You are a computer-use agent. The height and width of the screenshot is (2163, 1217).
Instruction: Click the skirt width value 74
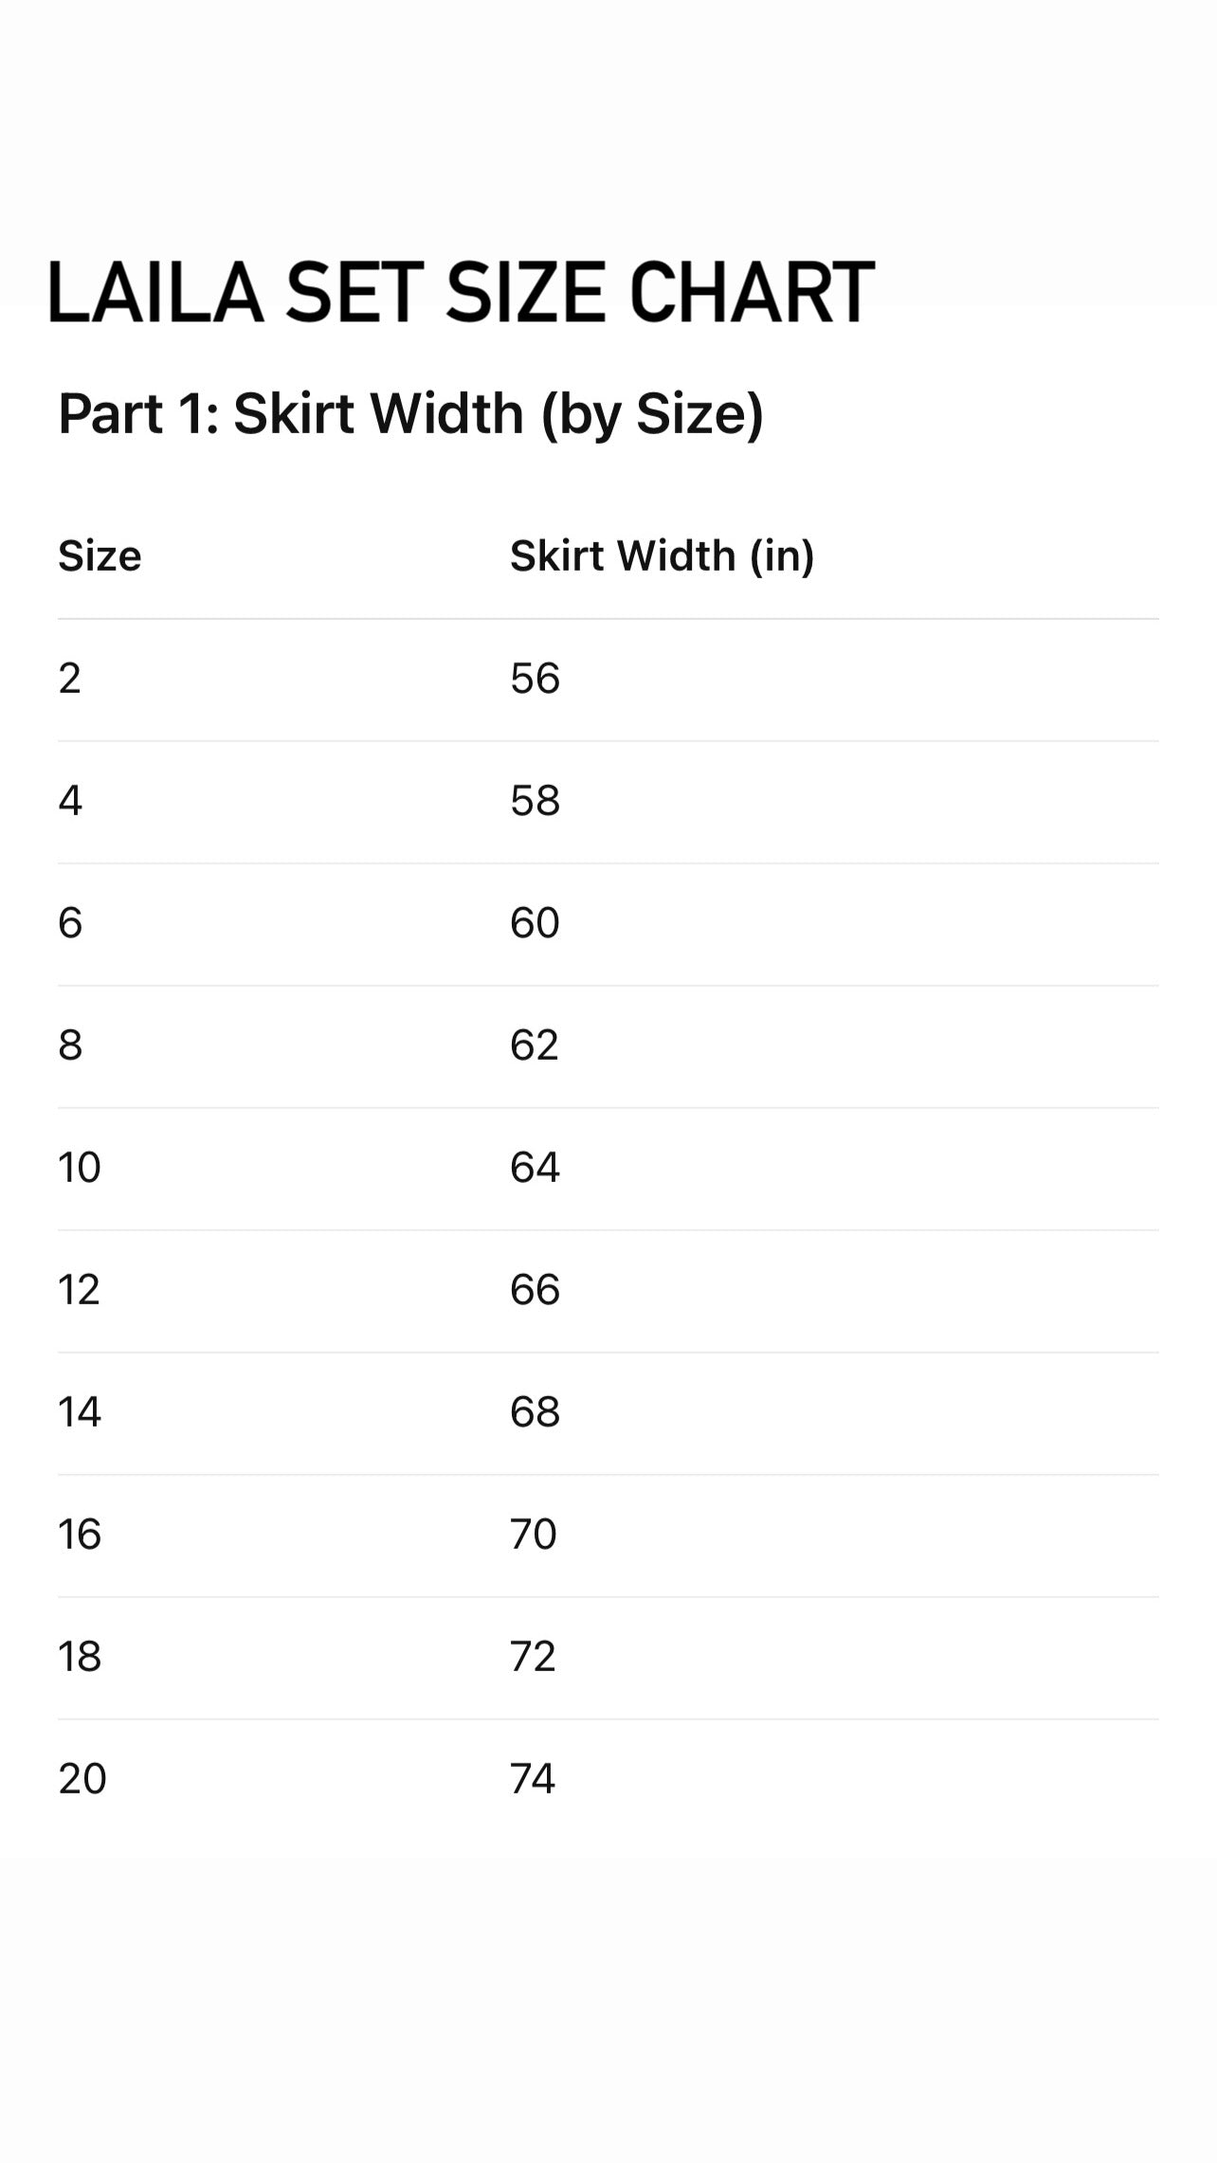(x=533, y=1779)
